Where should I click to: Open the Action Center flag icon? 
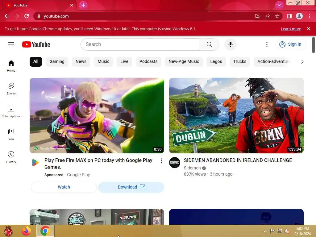click(x=272, y=231)
